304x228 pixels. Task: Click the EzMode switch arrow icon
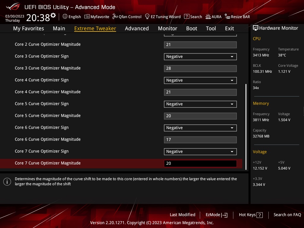(x=224, y=215)
